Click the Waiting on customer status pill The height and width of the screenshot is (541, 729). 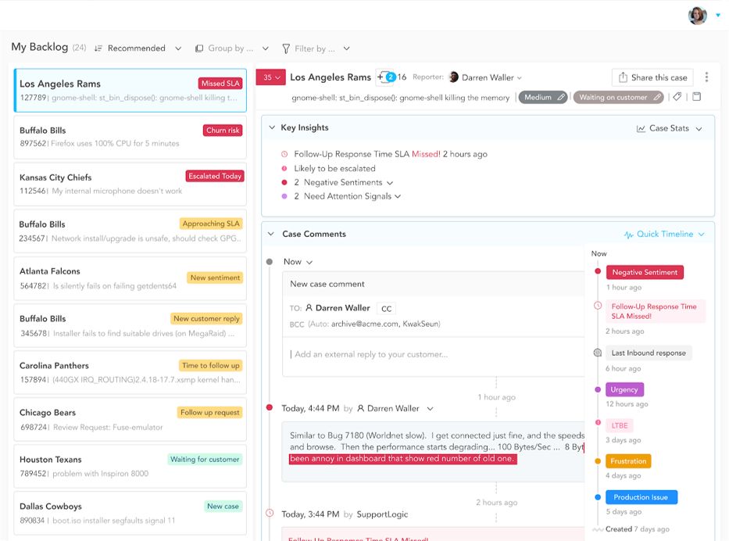(x=619, y=97)
